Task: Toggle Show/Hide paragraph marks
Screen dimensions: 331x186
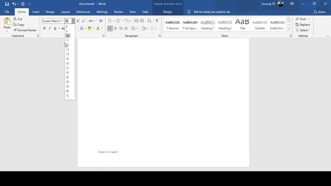Action: [x=157, y=21]
